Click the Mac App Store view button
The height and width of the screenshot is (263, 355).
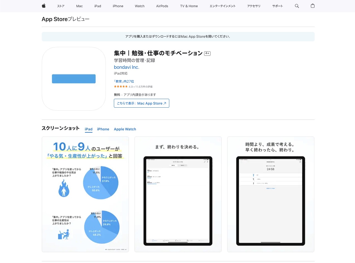(x=141, y=103)
